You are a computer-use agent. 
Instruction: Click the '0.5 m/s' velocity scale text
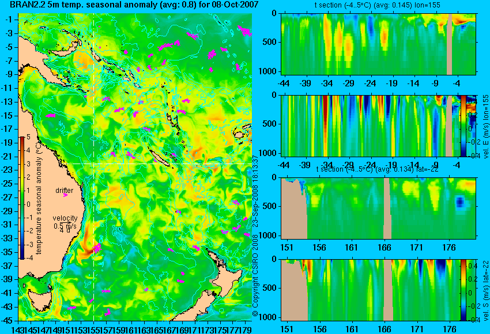65,226
